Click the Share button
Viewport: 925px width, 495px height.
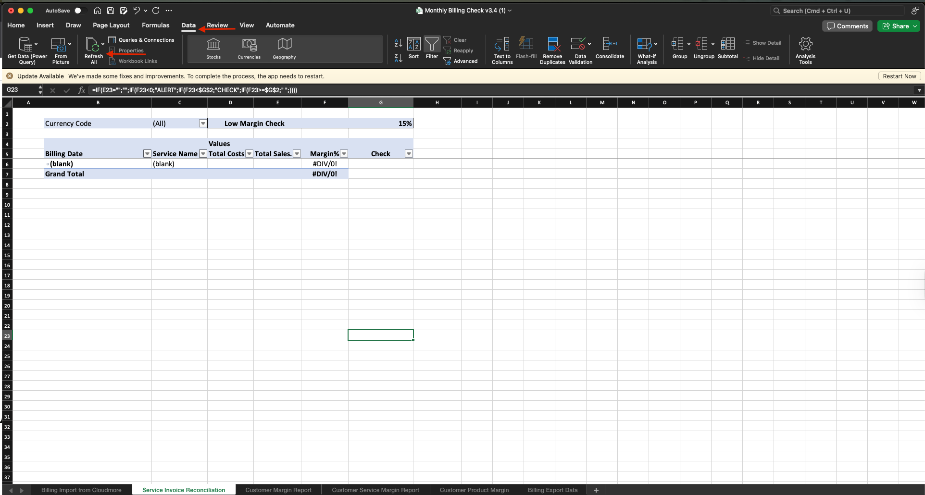click(898, 26)
